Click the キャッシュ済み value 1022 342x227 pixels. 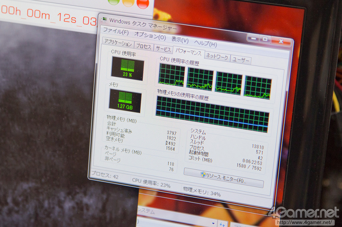click(171, 138)
